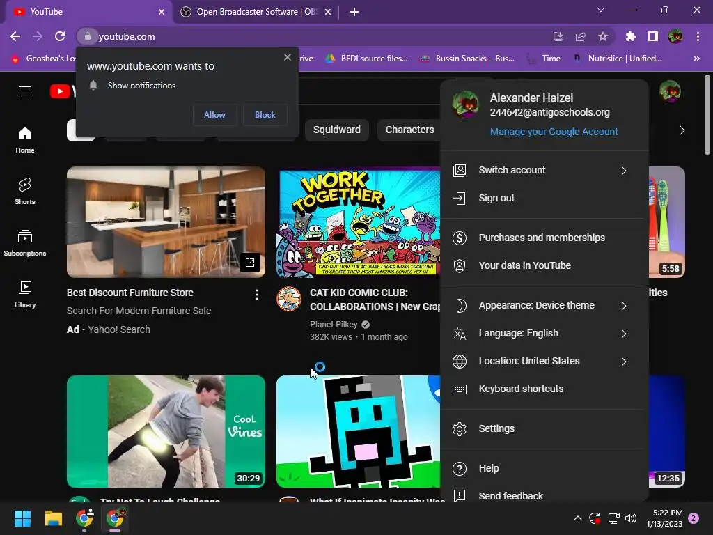
Task: Open File Explorer from taskbar
Action: (x=53, y=518)
